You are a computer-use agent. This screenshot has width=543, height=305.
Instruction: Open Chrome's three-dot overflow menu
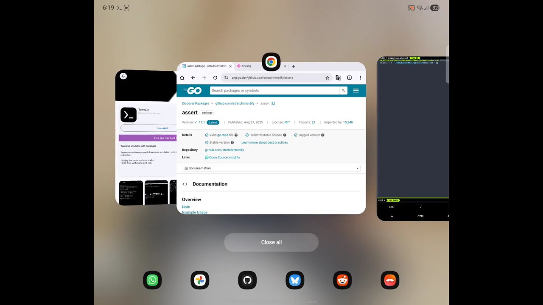pos(360,78)
